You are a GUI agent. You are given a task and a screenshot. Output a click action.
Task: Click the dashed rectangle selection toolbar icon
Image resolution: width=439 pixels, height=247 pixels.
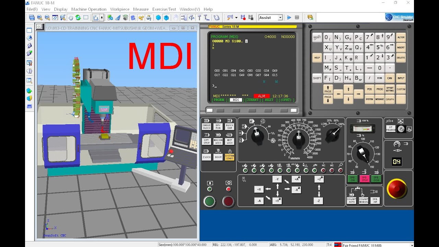86,17
